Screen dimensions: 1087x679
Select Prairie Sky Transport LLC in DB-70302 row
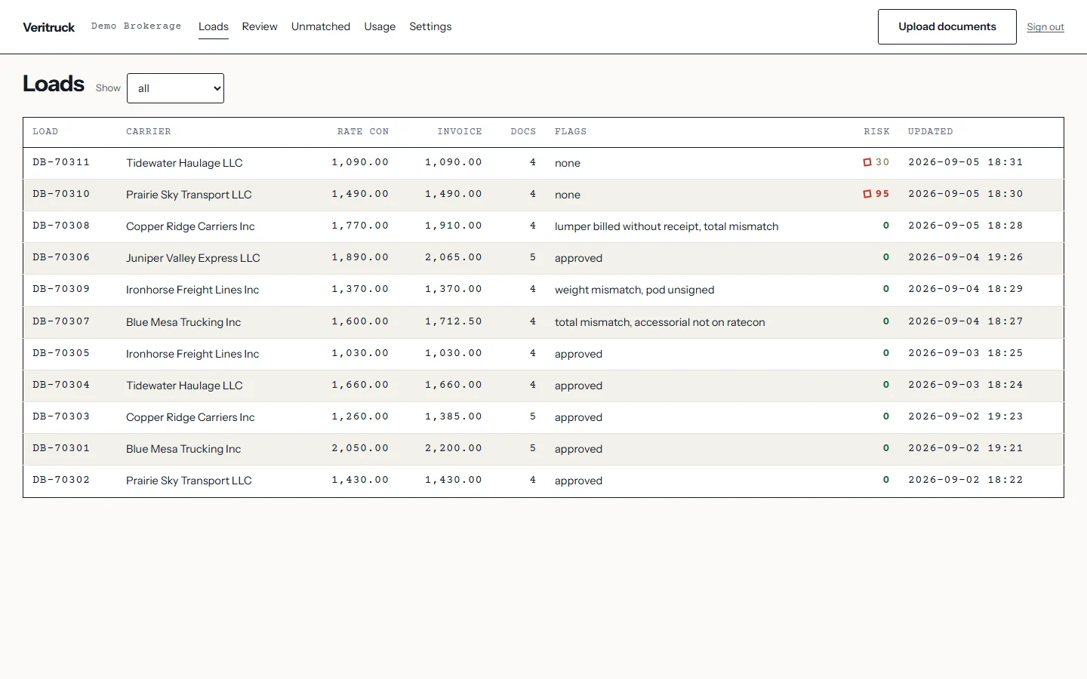click(189, 481)
